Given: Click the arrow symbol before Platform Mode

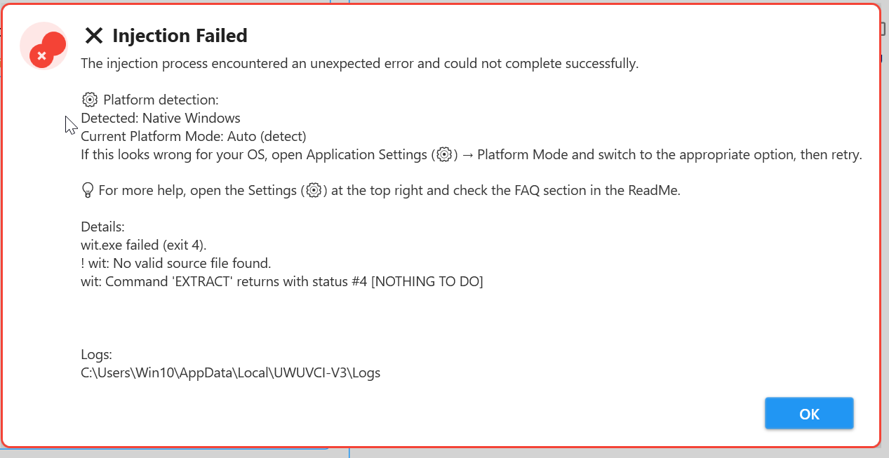Looking at the screenshot, I should [x=467, y=155].
